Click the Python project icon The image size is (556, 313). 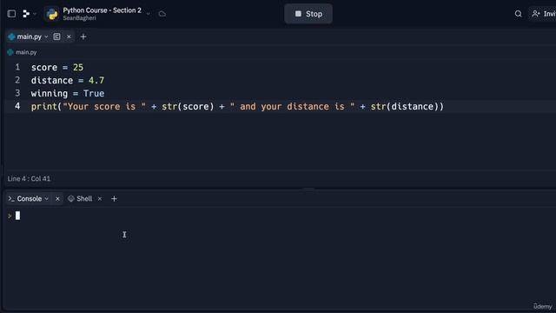click(52, 14)
